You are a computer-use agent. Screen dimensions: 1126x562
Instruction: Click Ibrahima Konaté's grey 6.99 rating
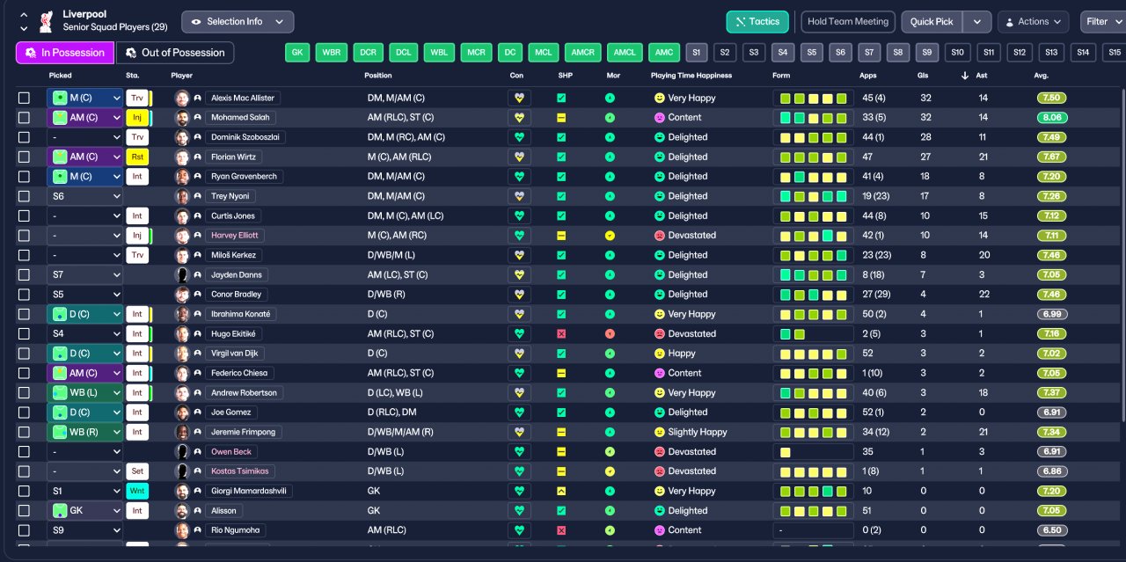(x=1052, y=314)
